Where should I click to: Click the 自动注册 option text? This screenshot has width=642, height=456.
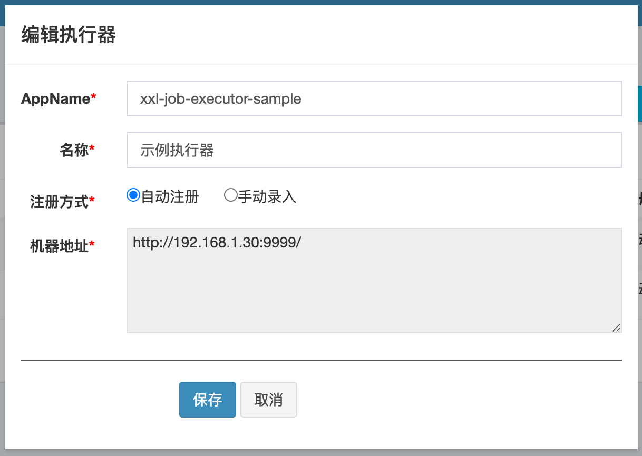coord(170,196)
